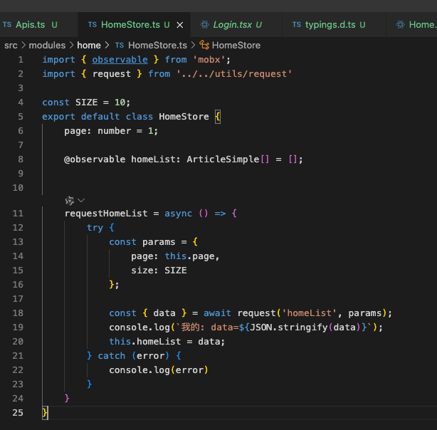Screen dimensions: 437x430
Task: Click TS file icon on HomeStore.ts tab
Action: (x=93, y=25)
